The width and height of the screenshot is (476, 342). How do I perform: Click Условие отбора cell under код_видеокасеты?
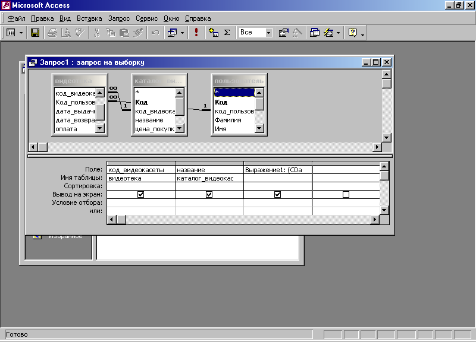[x=141, y=202]
